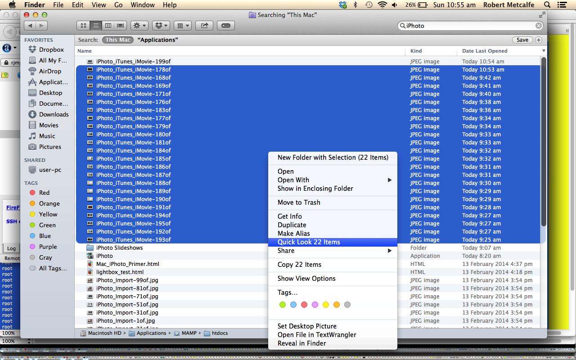Open Movies in the sidebar
Viewport: 576px width, 360px height.
44,125
